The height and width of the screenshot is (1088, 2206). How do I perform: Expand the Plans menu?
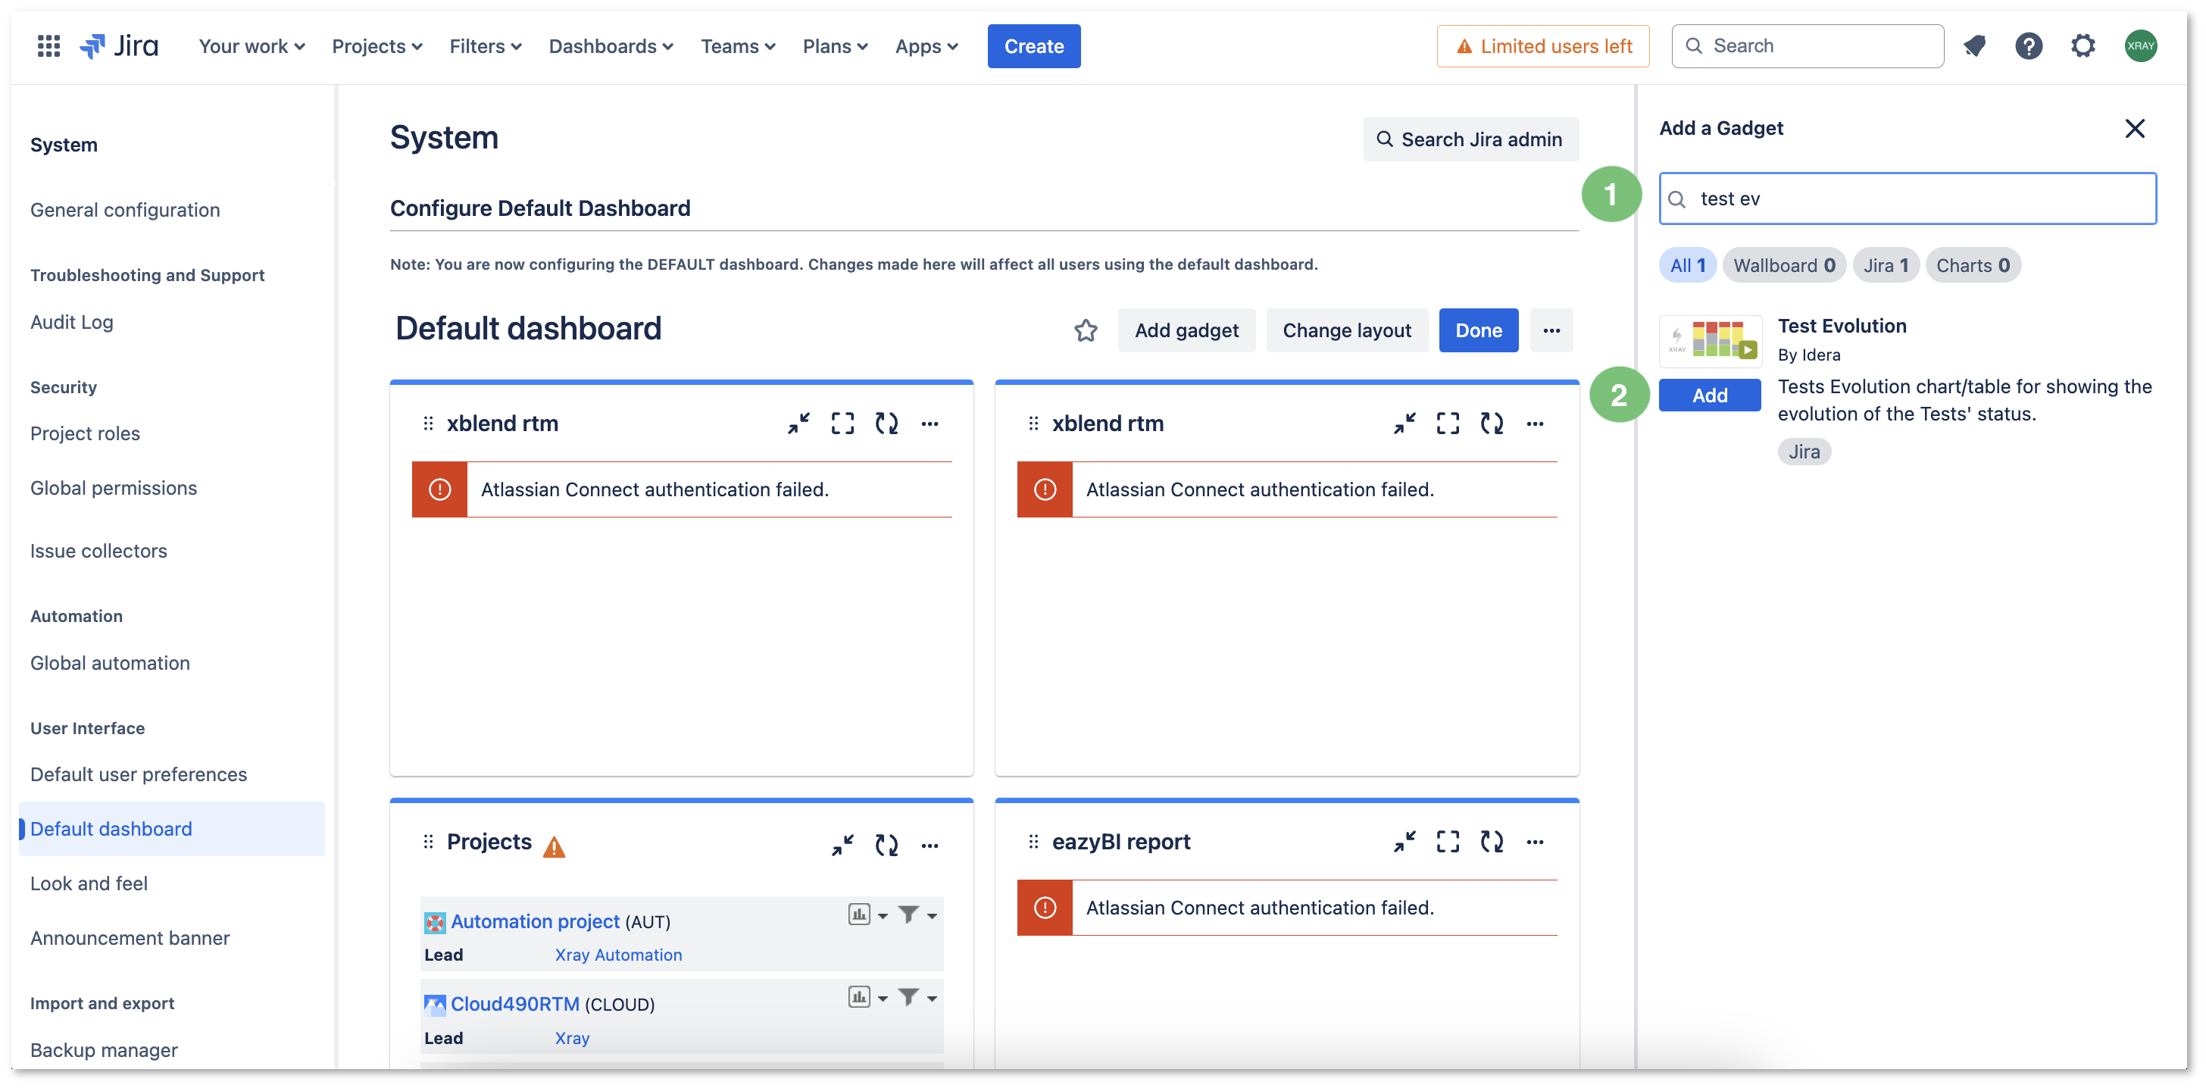835,46
